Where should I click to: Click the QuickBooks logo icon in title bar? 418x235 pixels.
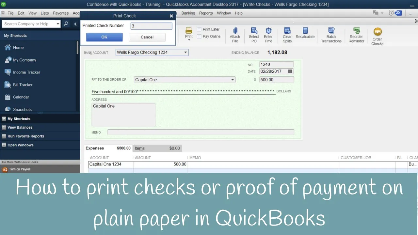pos(4,4)
